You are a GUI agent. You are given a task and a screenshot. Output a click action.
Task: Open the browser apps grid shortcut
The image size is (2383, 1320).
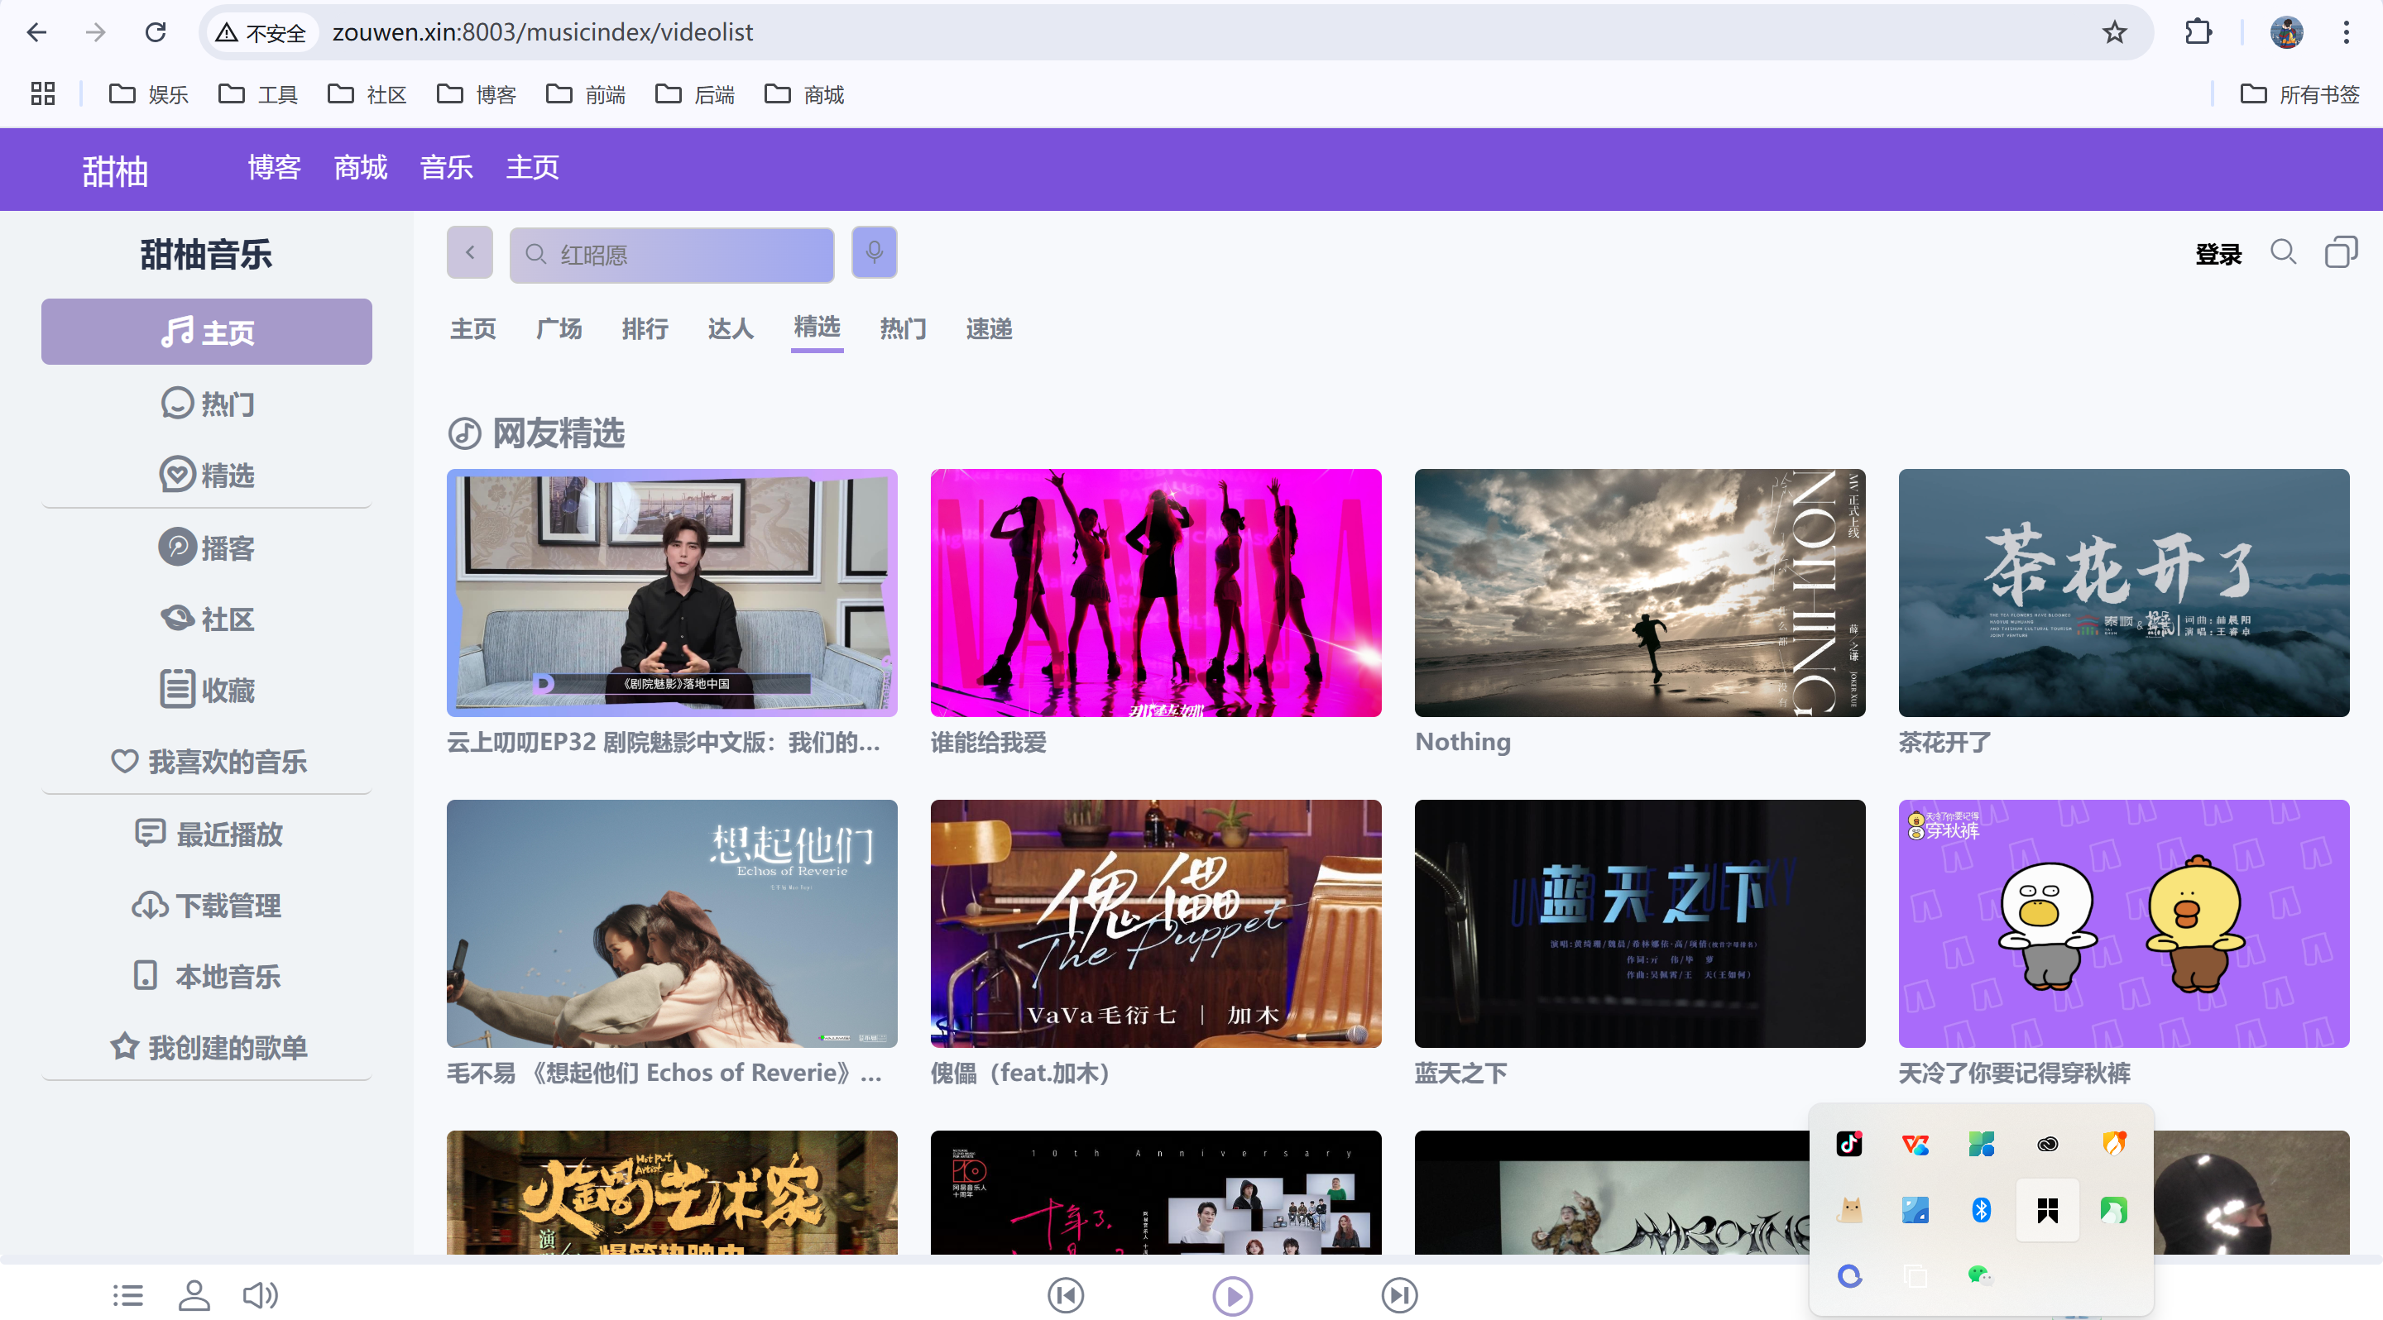tap(42, 93)
